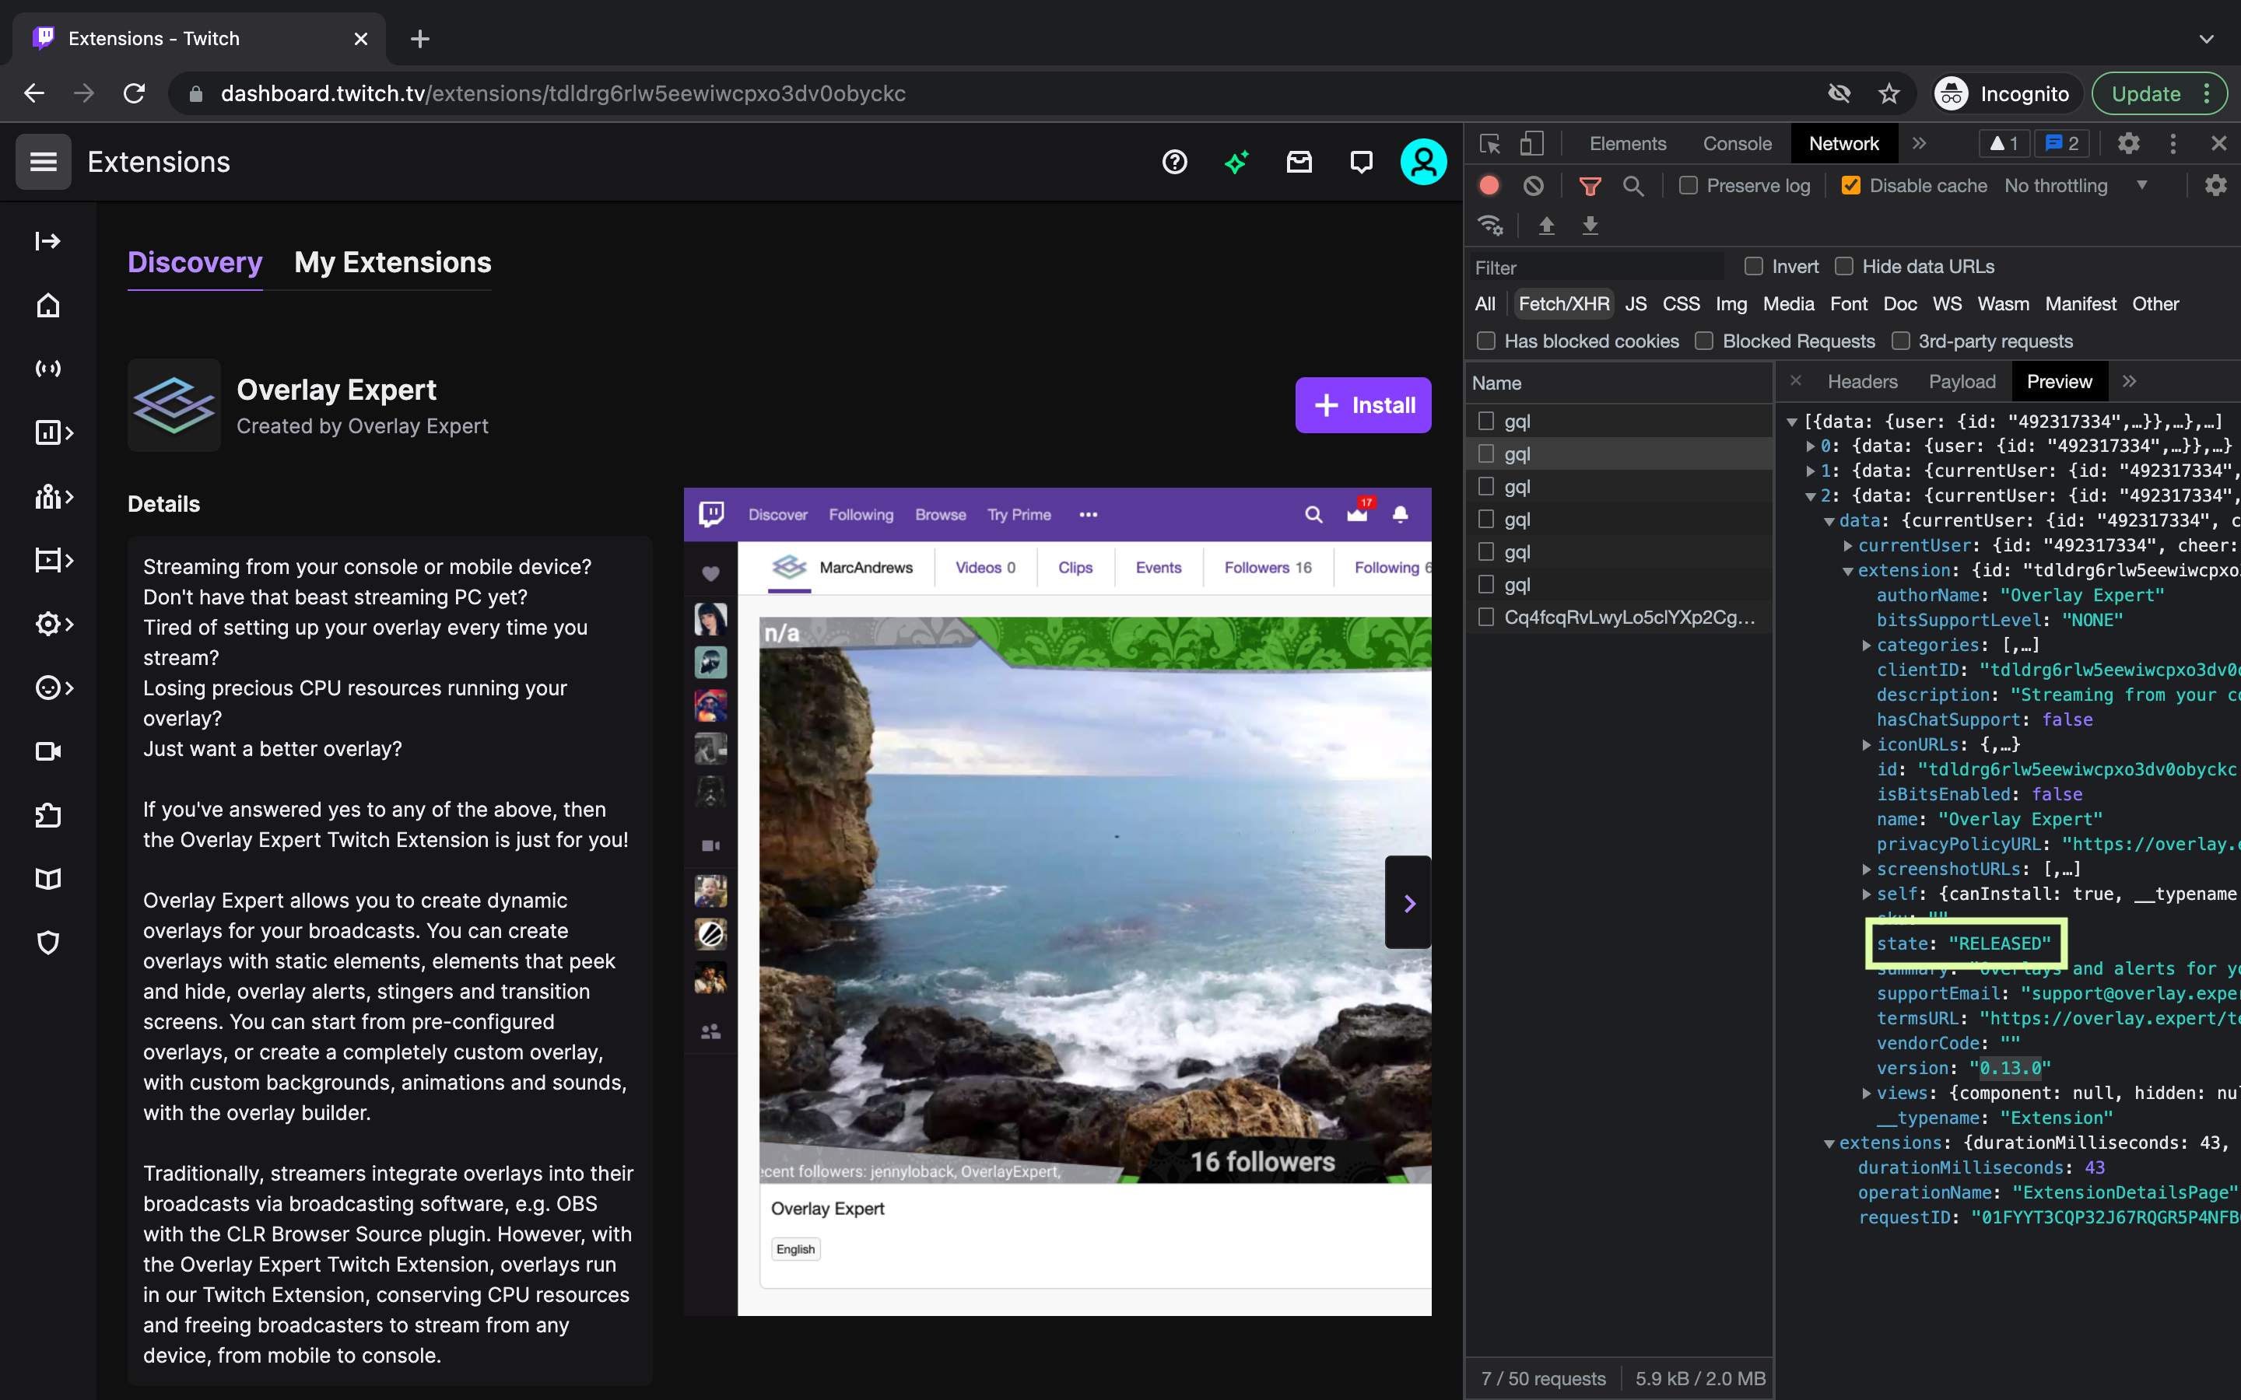Screen dimensions: 2241x1400
Task: Toggle the device toolbar icon in DevTools
Action: pos(1531,144)
